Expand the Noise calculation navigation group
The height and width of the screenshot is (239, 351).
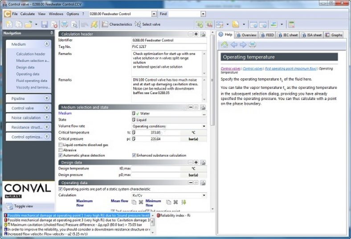click(x=47, y=117)
